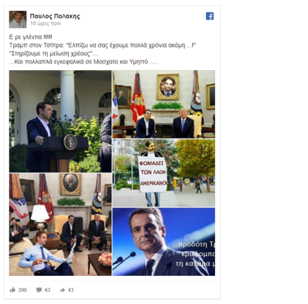Click the line beginning 'Τραμπ στον Τσίπρα'

click(103, 46)
